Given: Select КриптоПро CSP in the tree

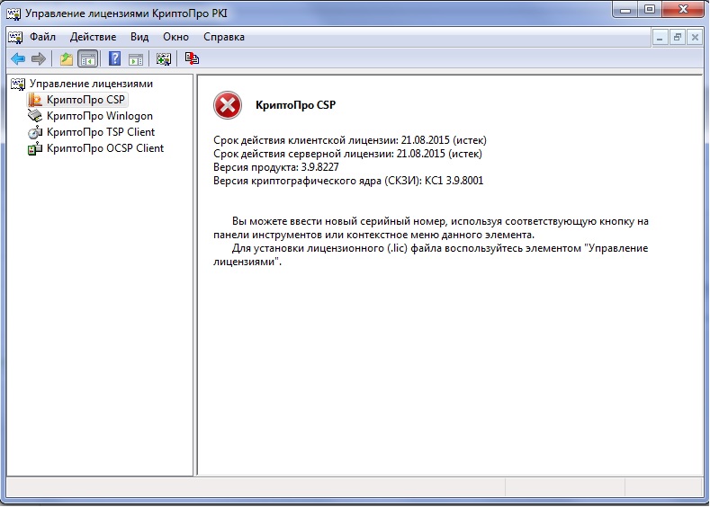Looking at the screenshot, I should point(85,100).
